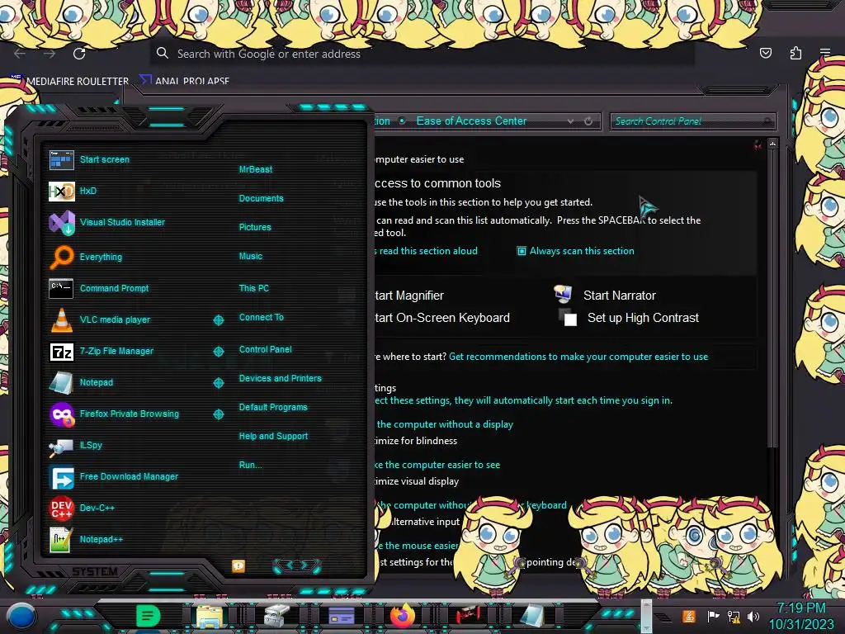Screen dimensions: 845x634
Task: Expand VLC media player jump list
Action: (x=218, y=320)
